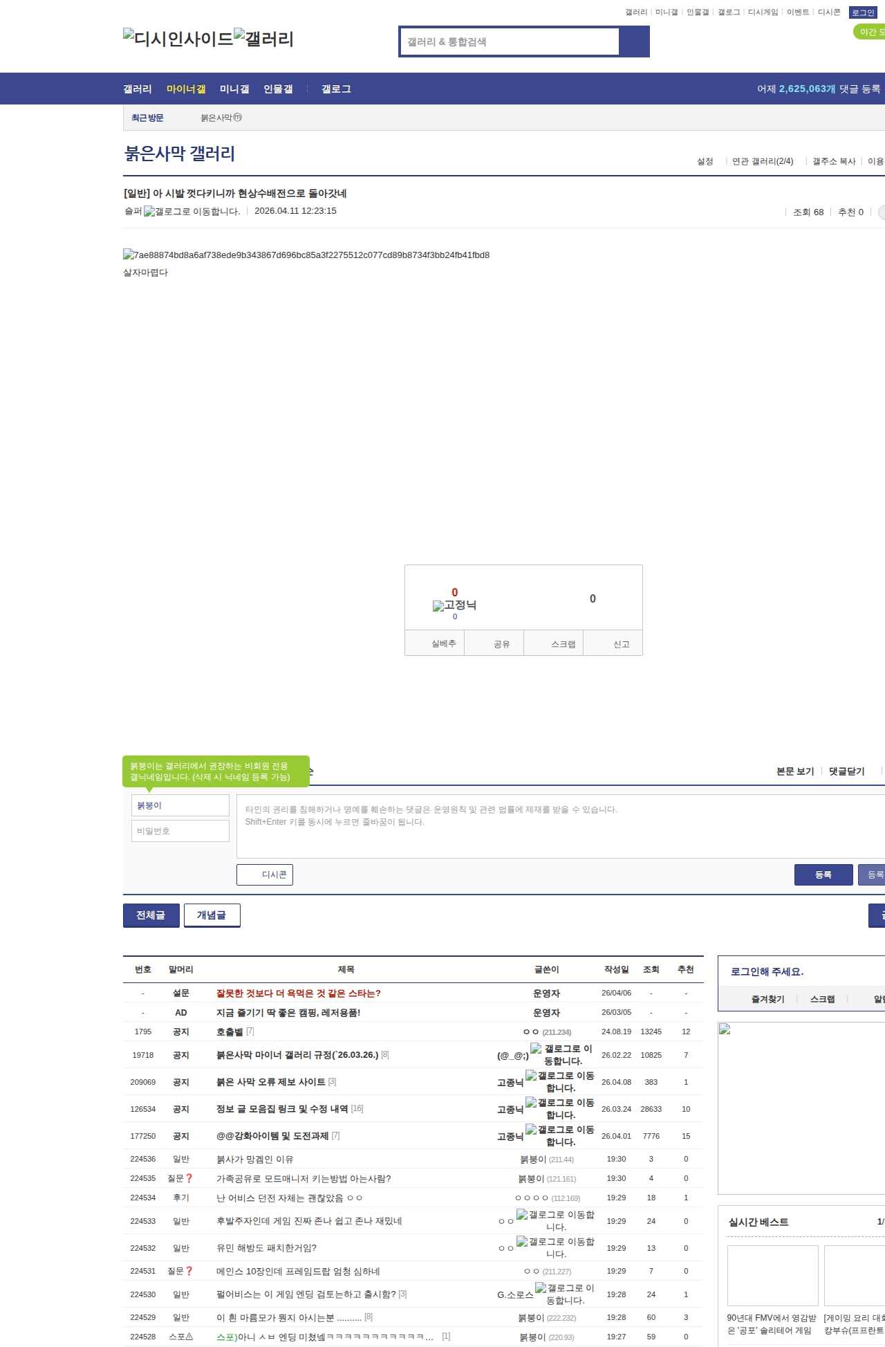885x1347 pixels.
Task: Open recently visited 붉은사막ⓜ link
Action: (221, 118)
